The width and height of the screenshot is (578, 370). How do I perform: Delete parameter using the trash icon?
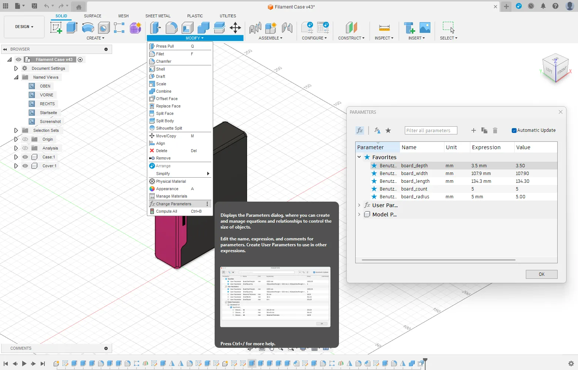pos(495,130)
